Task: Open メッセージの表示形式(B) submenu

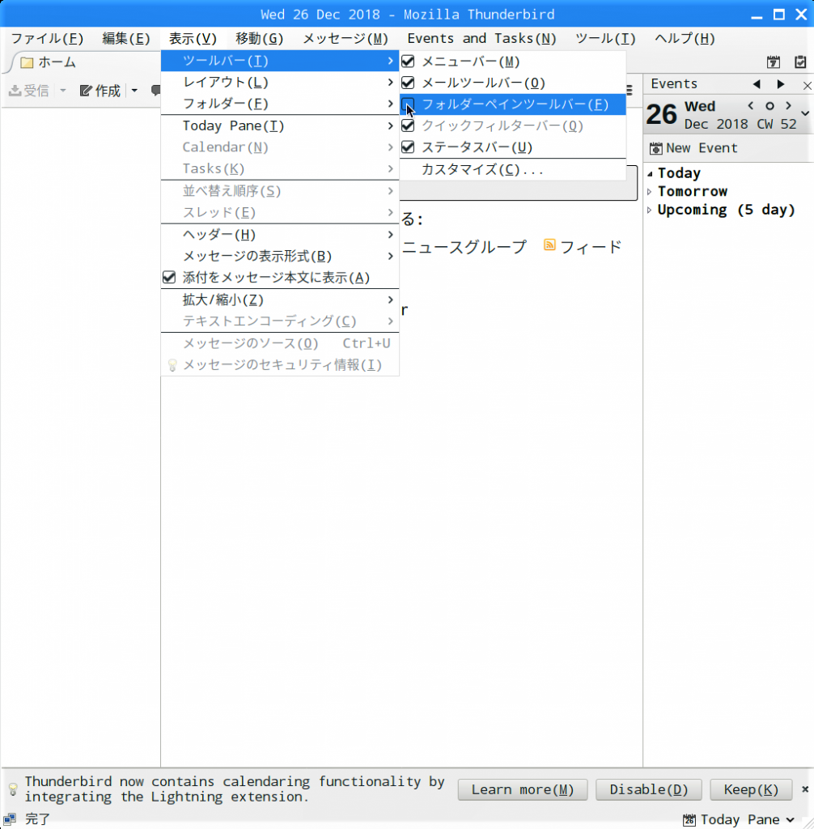Action: 280,256
